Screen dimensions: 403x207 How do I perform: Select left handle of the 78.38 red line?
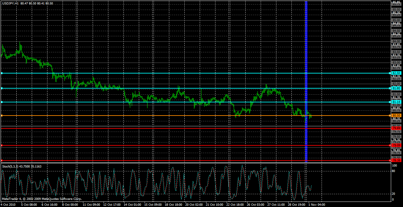tap(2, 160)
